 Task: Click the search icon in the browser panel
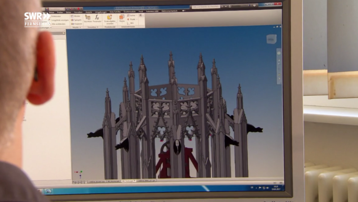tap(64, 33)
